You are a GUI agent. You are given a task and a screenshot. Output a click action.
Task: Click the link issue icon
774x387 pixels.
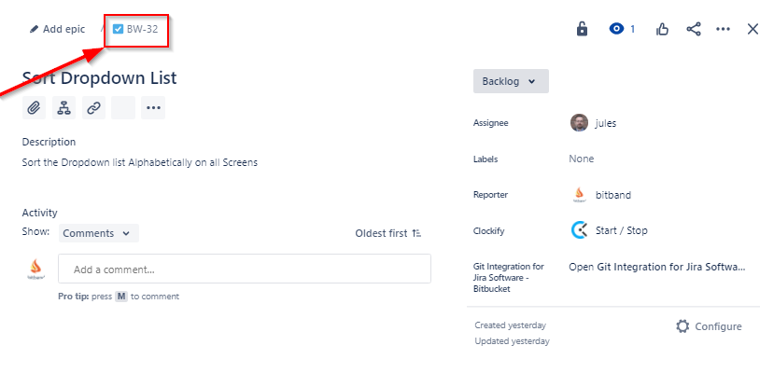coord(93,108)
